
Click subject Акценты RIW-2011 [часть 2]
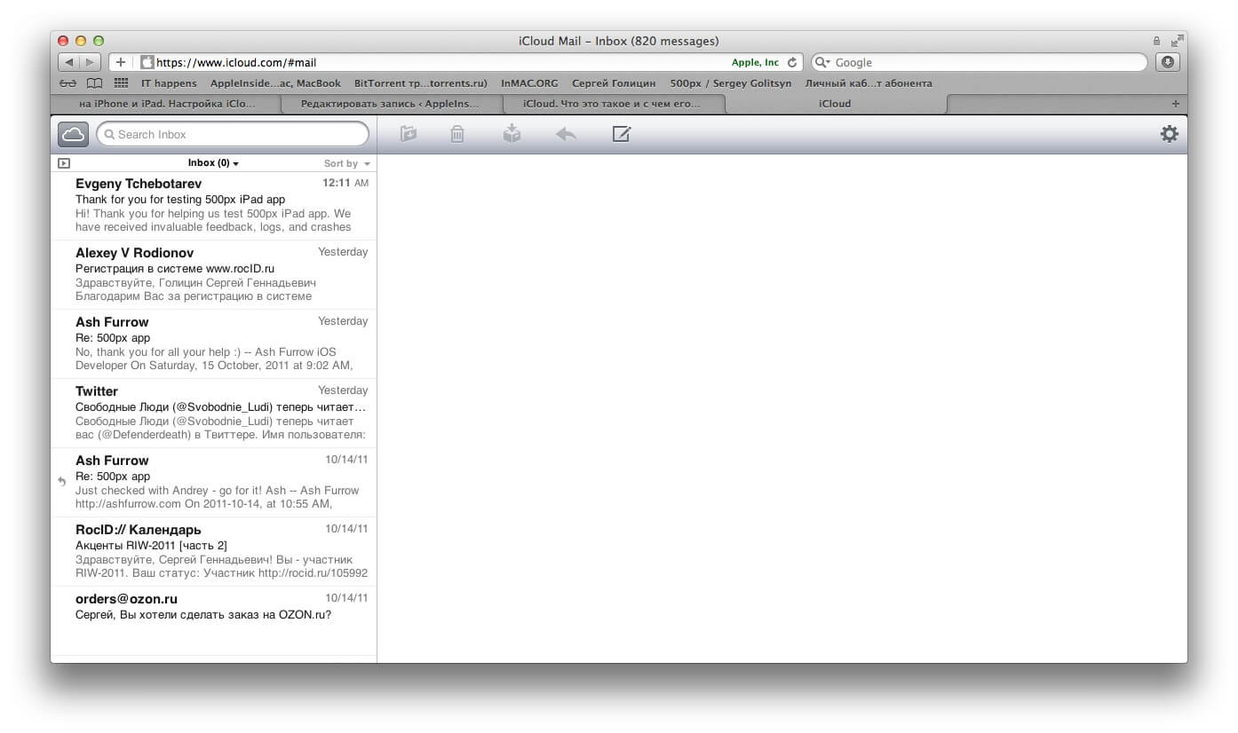(151, 546)
